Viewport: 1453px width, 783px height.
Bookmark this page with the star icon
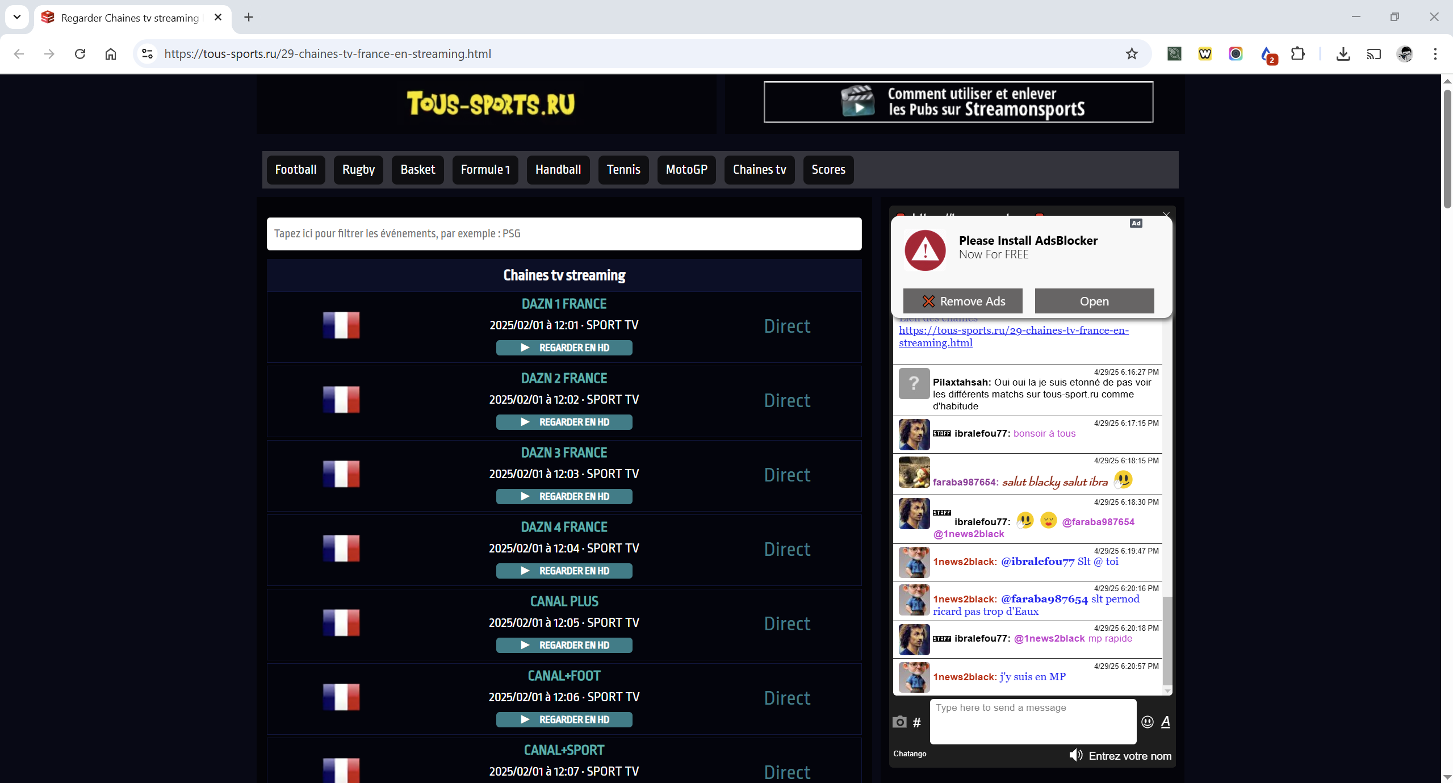(x=1132, y=54)
